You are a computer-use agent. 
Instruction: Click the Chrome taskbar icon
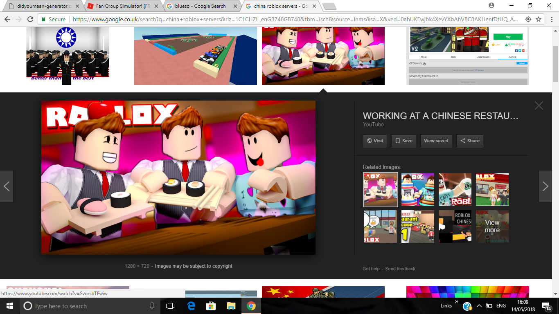[x=251, y=306]
